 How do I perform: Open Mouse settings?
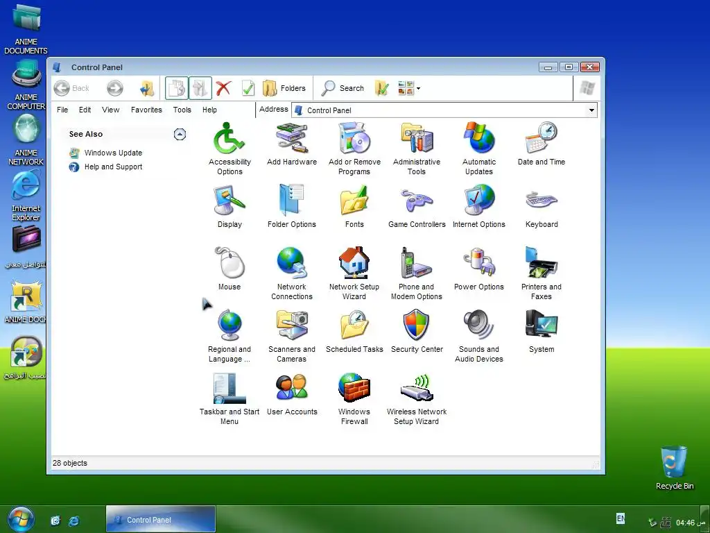point(229,269)
